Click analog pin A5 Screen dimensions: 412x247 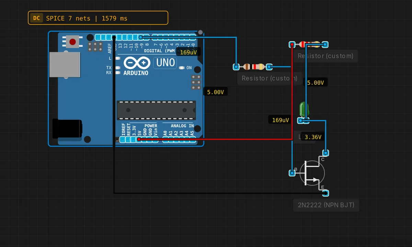point(193,139)
